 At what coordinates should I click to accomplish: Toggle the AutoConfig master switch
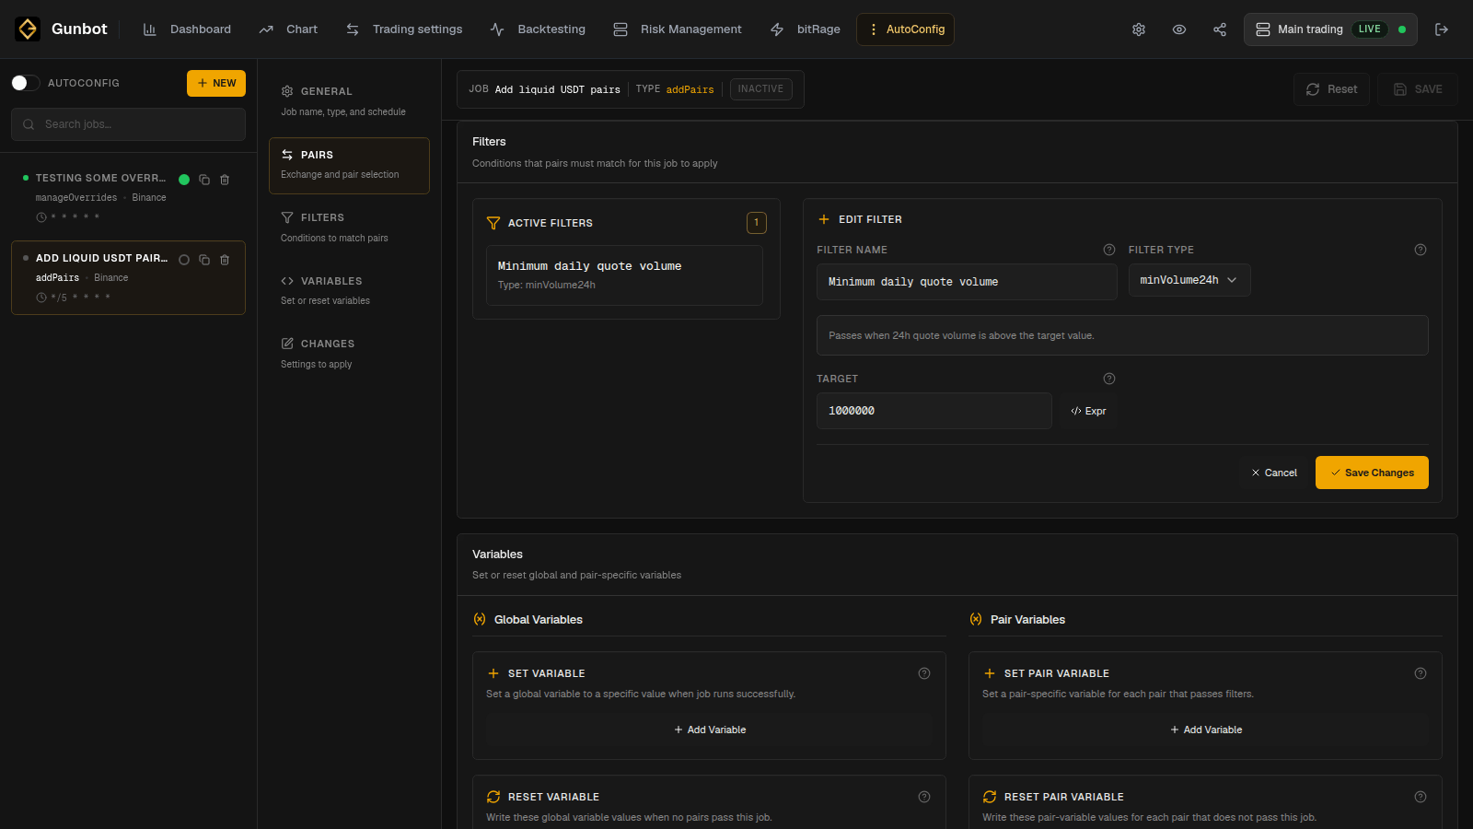pos(26,83)
